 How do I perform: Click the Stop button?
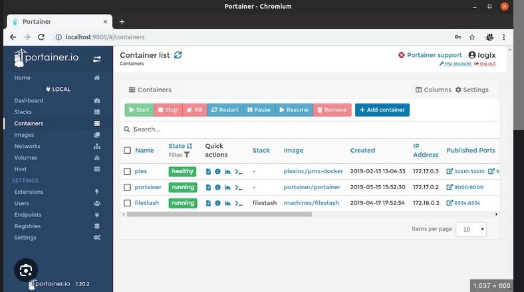[168, 110]
